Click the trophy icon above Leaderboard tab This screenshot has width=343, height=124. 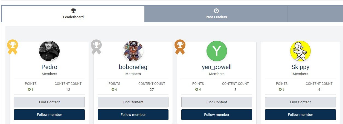click(73, 11)
